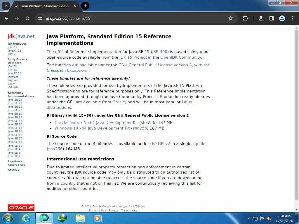Screen dimensions: 299x224
Task: Open the clock showing 7:28 AM
Action: (x=284, y=218)
